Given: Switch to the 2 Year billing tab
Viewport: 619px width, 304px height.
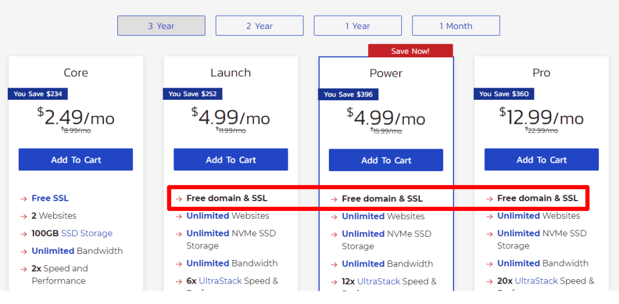Looking at the screenshot, I should pos(259,26).
